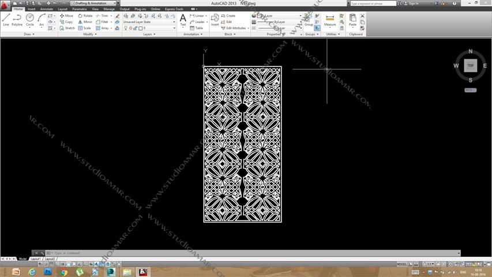The height and width of the screenshot is (277, 492).
Task: Open Internet Explorer from the taskbar
Action: pos(32,272)
